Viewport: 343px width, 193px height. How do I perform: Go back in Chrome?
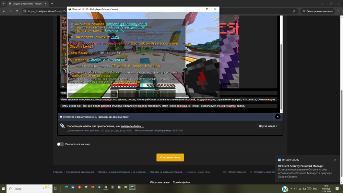4,11
